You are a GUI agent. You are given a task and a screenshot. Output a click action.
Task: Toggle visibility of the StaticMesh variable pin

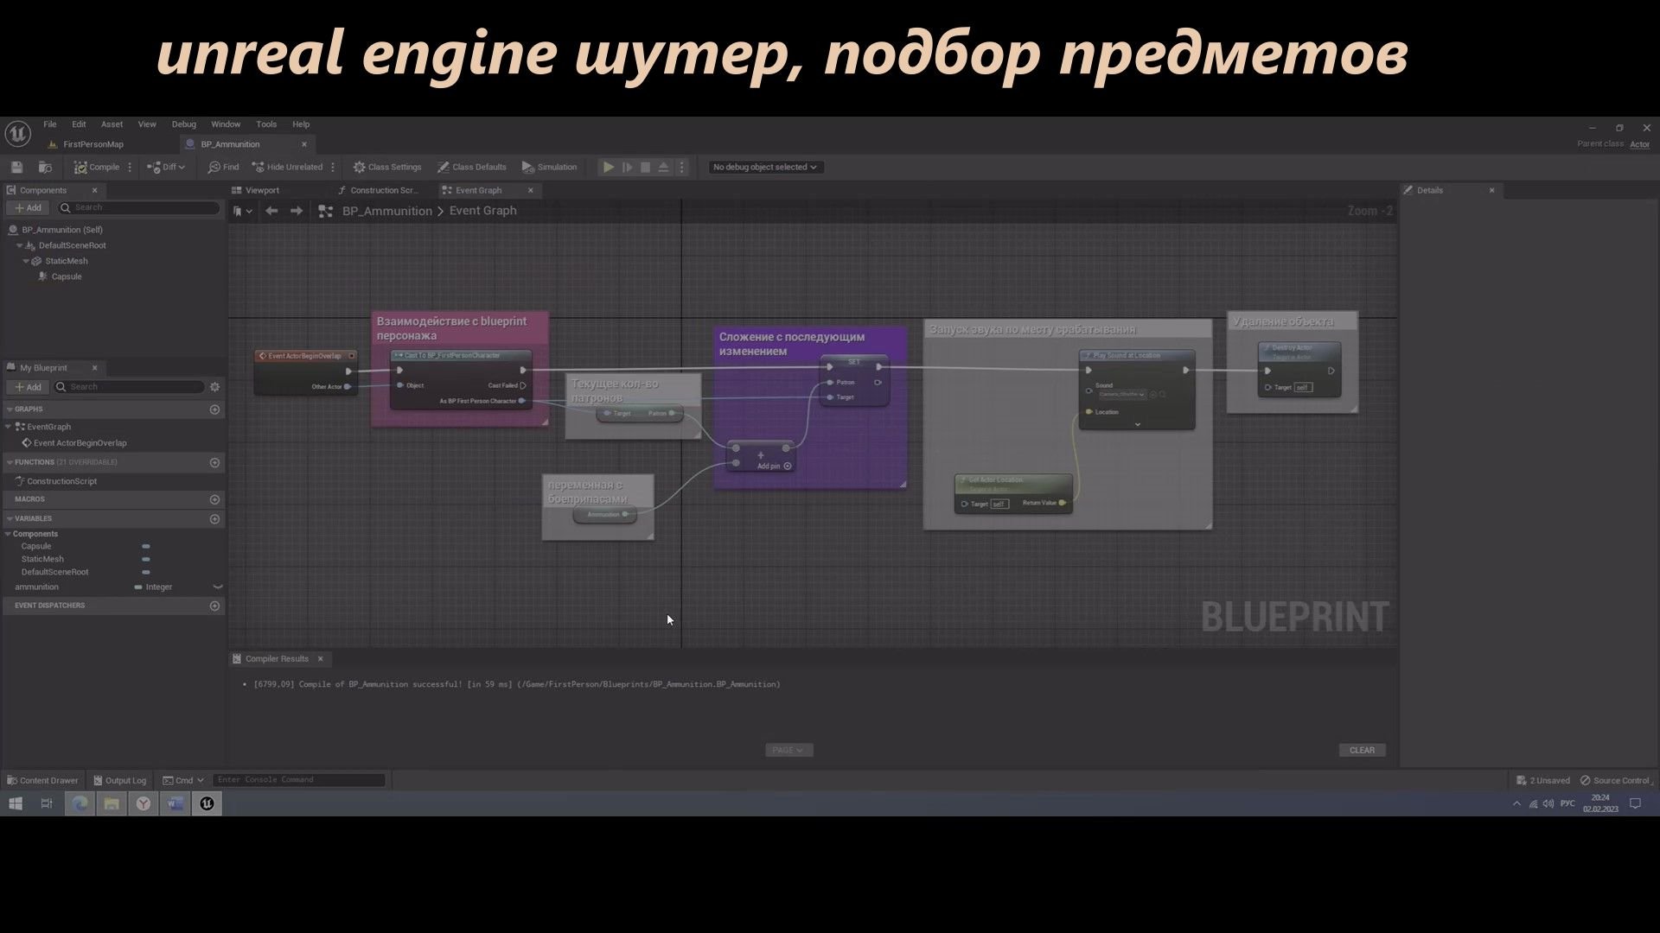click(145, 559)
